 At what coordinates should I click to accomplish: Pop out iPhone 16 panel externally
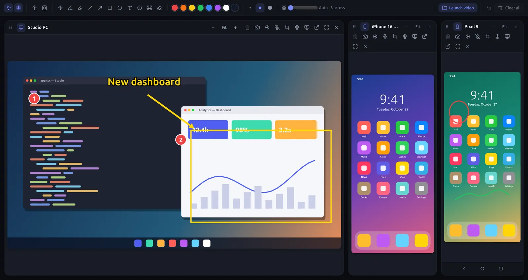pos(425,37)
